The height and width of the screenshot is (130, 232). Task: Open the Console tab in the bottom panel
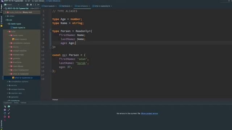[23, 103]
